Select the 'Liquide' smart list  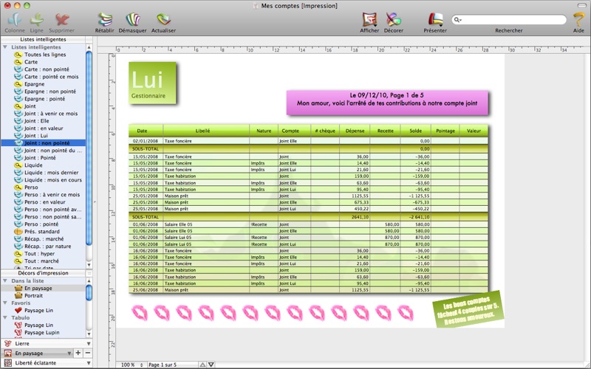33,165
